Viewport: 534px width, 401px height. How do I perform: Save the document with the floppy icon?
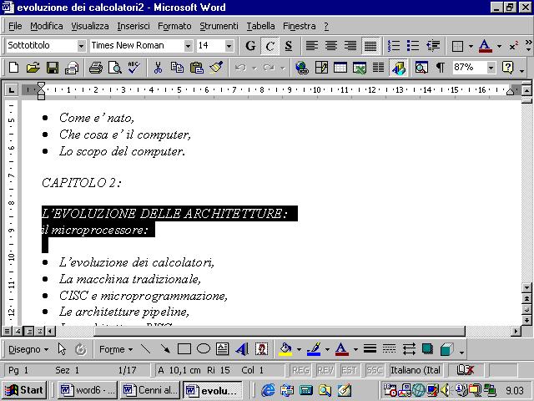click(53, 68)
